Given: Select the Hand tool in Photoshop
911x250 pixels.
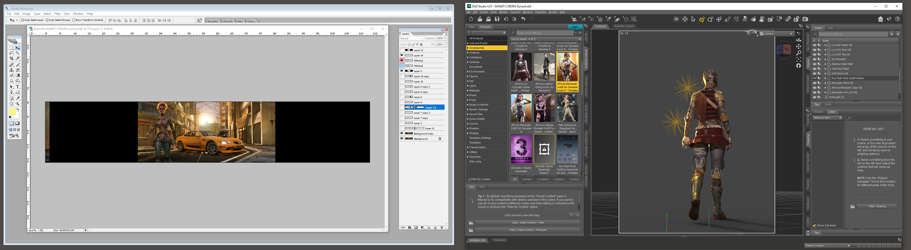Looking at the screenshot, I should (11, 104).
